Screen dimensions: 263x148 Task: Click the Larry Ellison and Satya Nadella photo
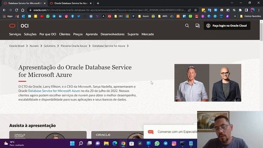click(208, 83)
